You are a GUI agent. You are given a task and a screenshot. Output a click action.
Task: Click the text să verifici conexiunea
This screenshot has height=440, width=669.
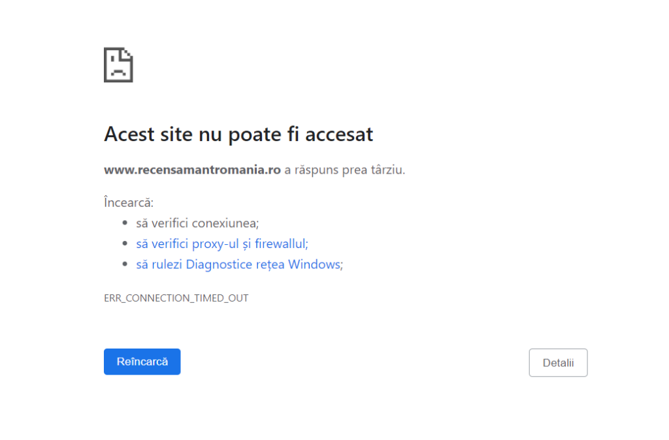(x=197, y=223)
